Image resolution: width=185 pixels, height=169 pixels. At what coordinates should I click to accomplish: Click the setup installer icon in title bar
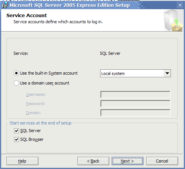pyautogui.click(x=5, y=5)
